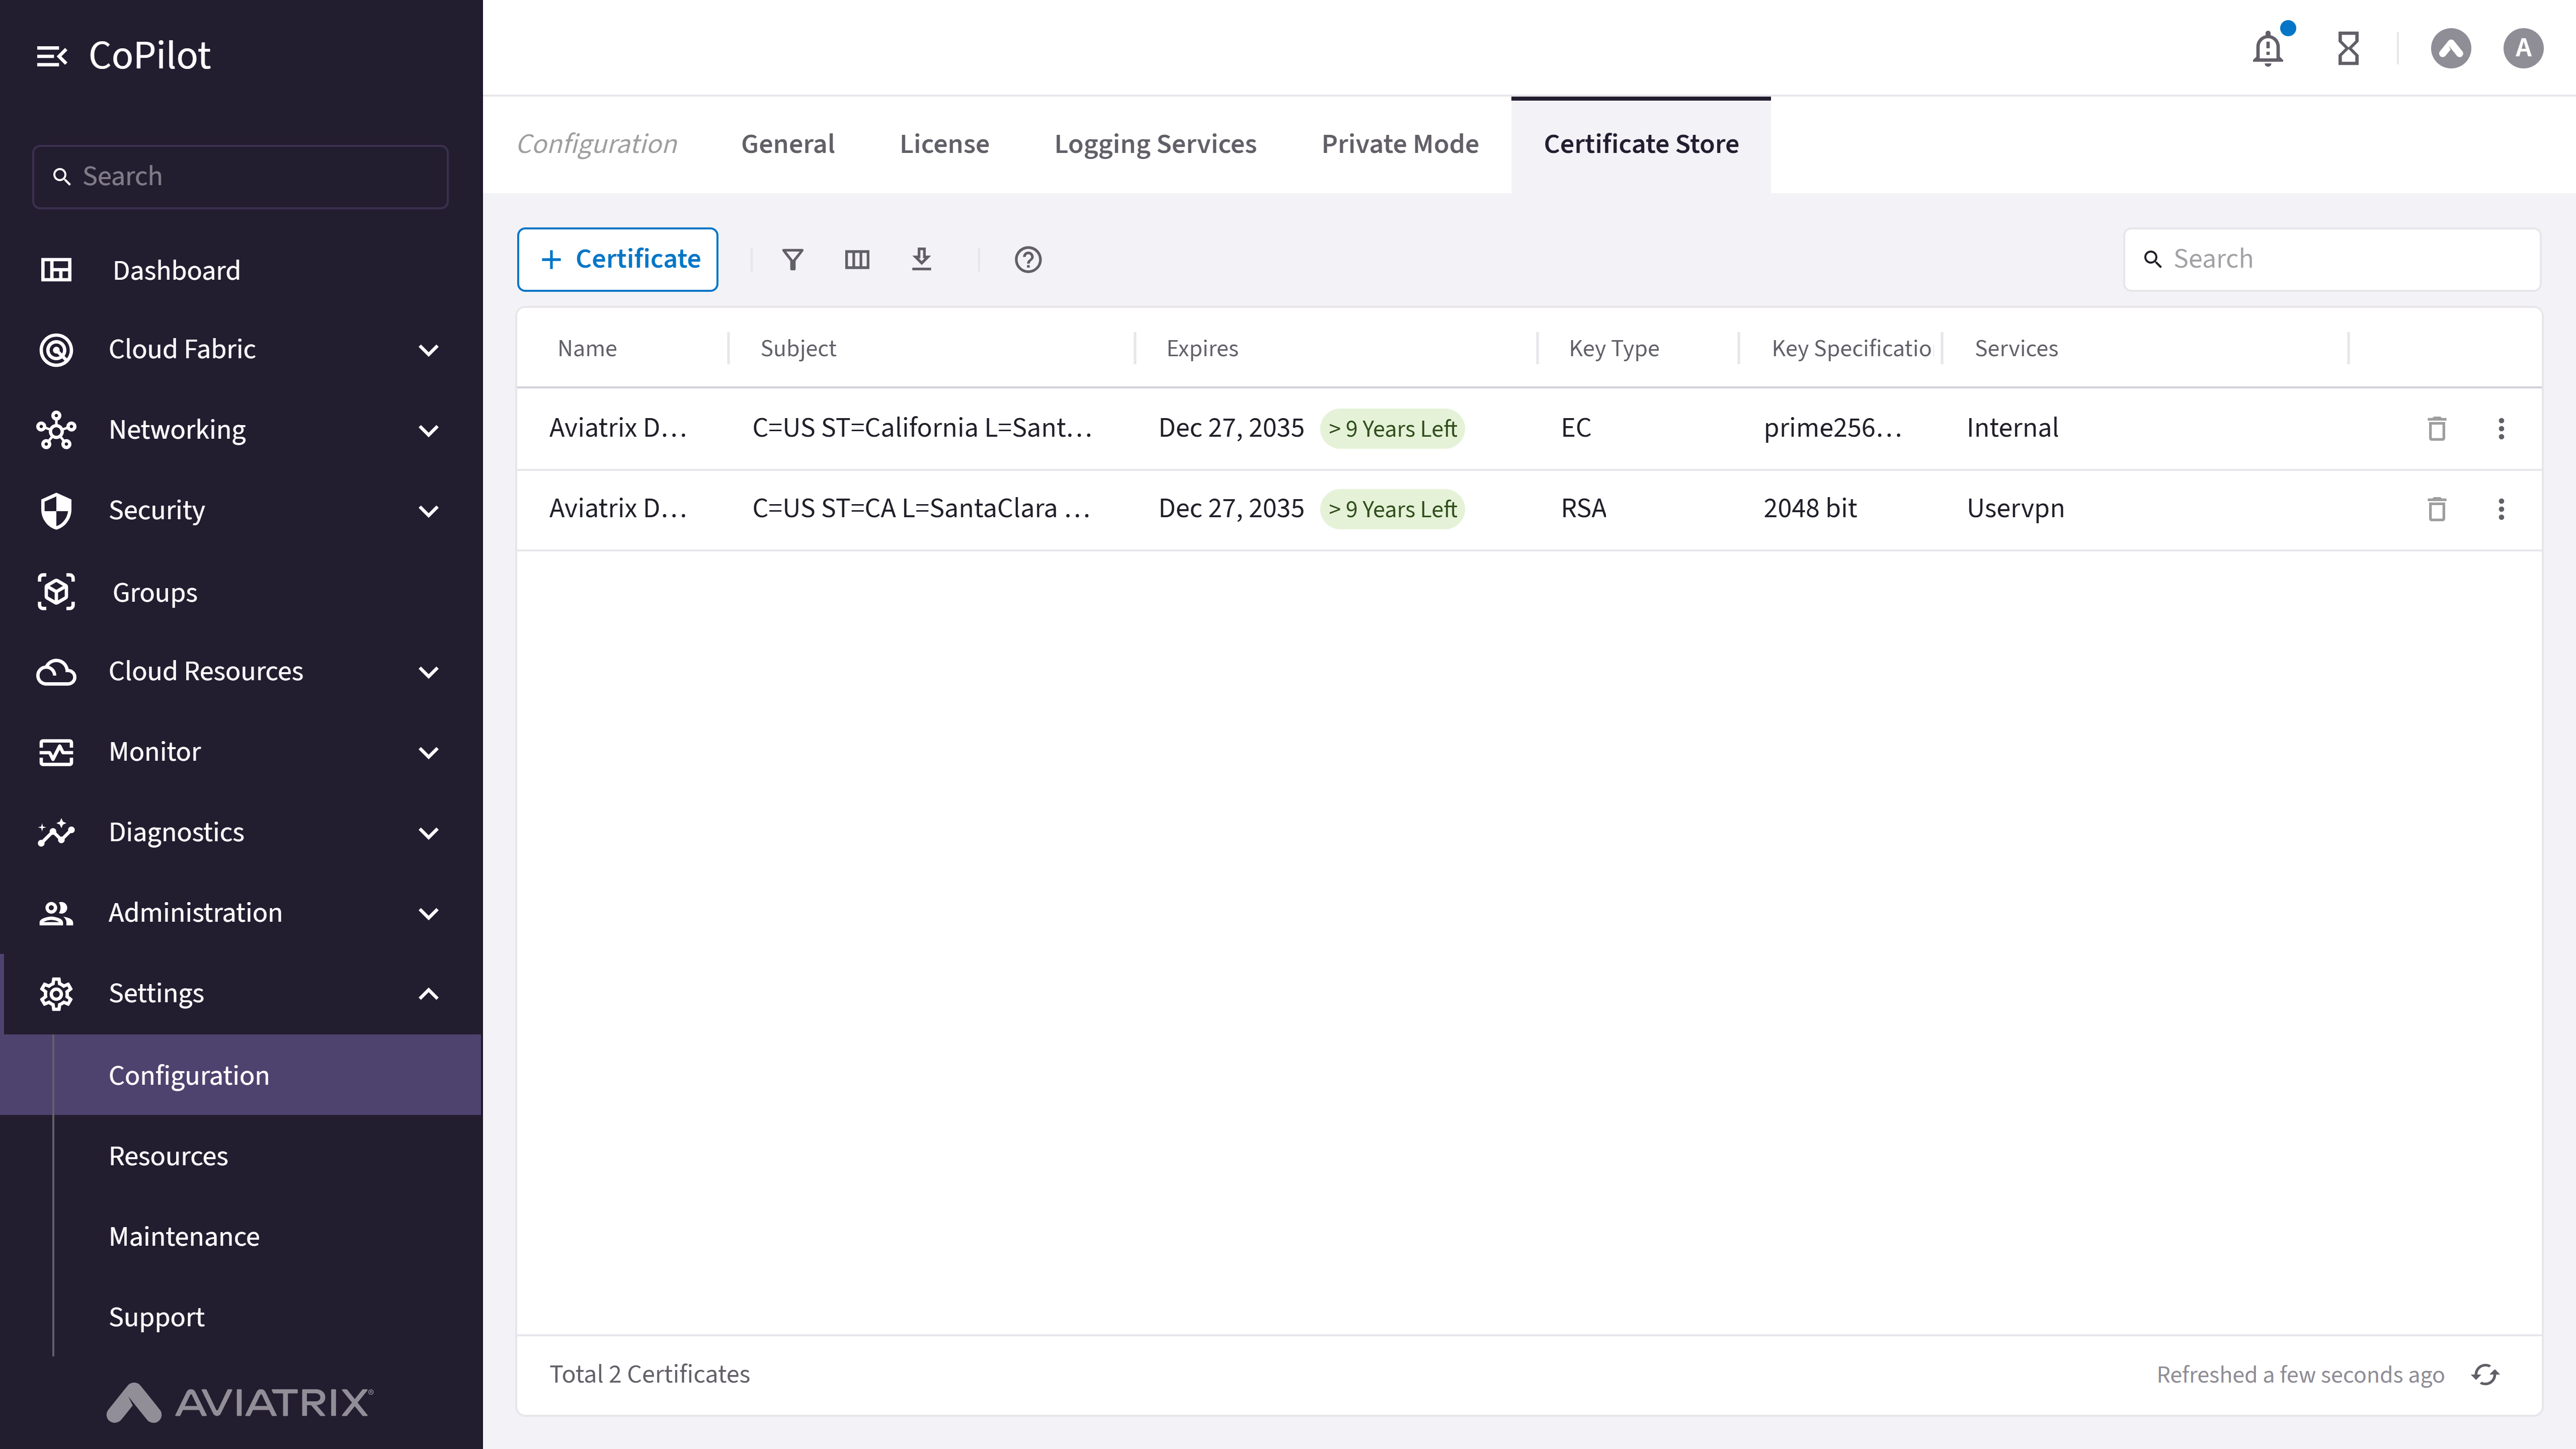Delete the EC certificate row
This screenshot has height=1449, width=2576.
click(2437, 429)
